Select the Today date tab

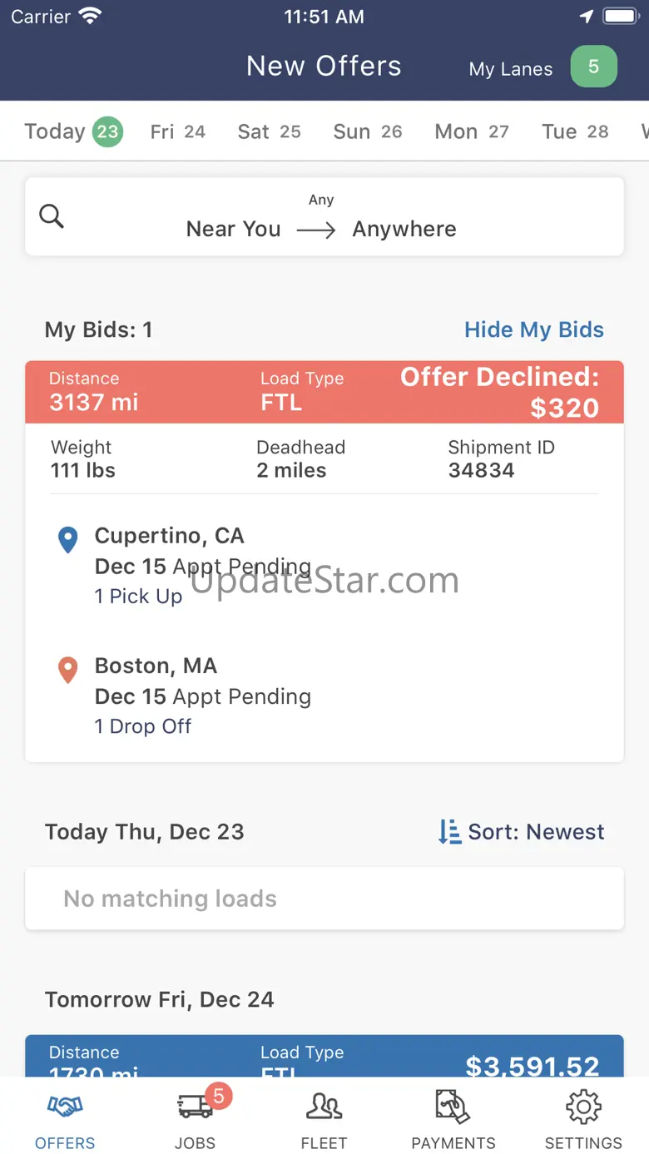click(x=72, y=131)
